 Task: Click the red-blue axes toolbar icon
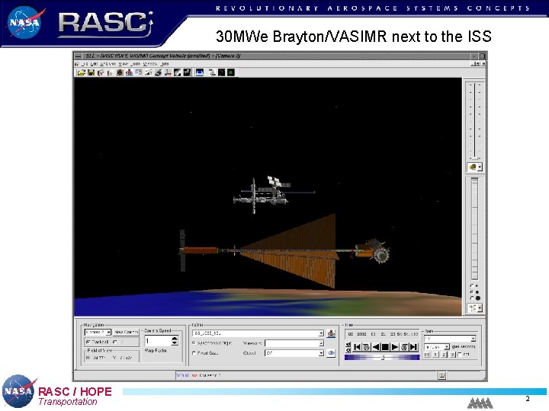click(x=168, y=72)
